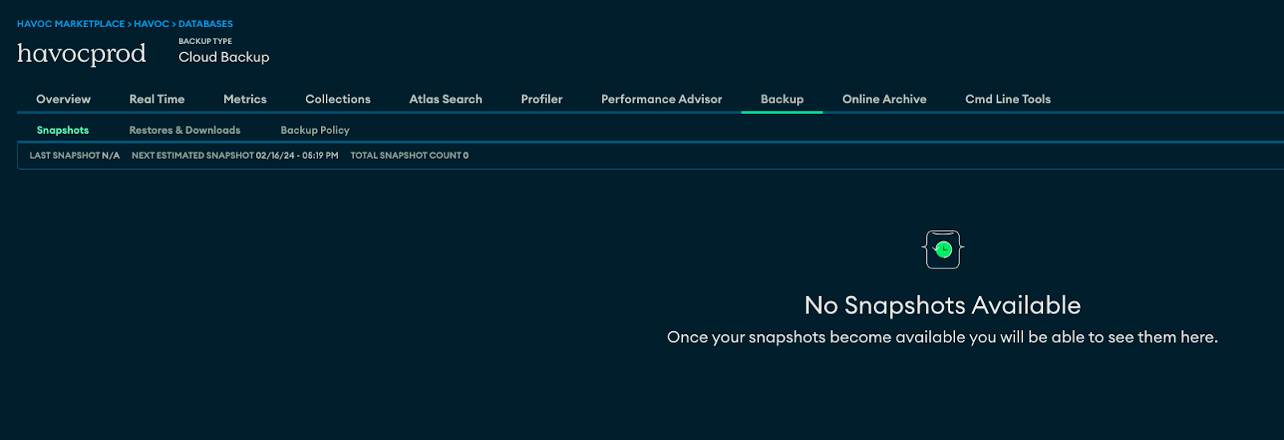This screenshot has height=440, width=1284.
Task: Go to the HAVOC breadcrumb link
Action: pos(151,24)
